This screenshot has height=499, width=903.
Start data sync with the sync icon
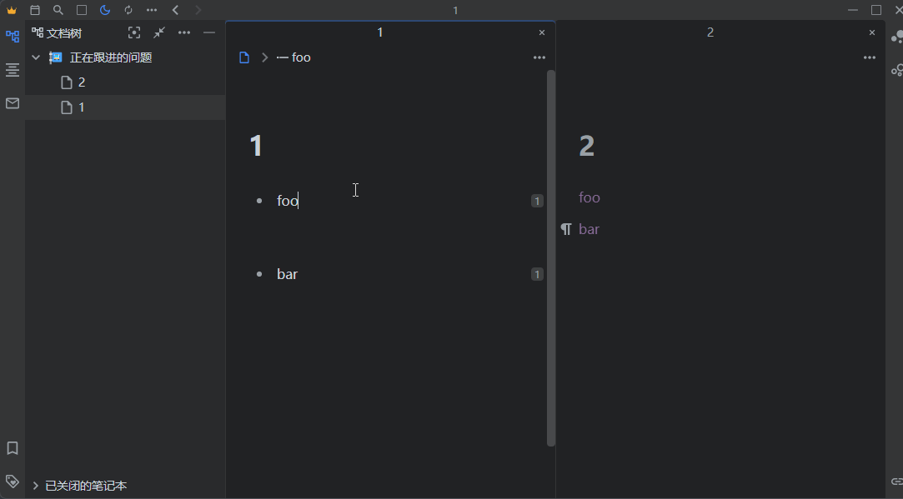pos(128,10)
